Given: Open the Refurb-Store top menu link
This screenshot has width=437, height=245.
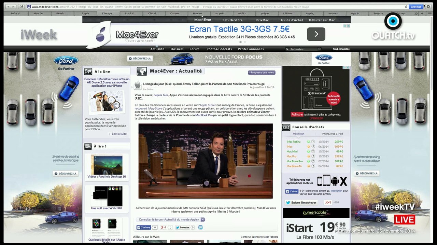Looking at the screenshot, I should click(232, 20).
